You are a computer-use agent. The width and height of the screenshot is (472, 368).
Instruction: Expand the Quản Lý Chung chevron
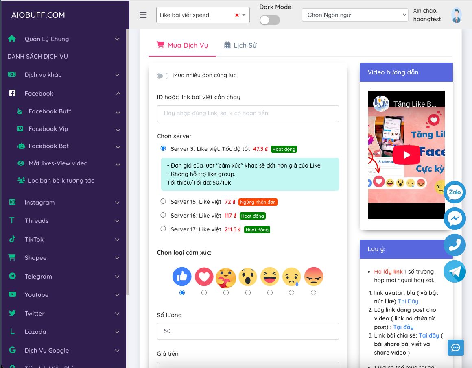117,39
